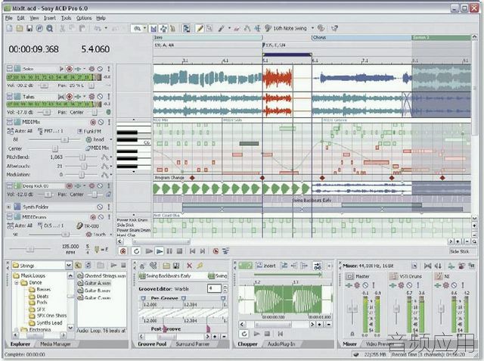The height and width of the screenshot is (361, 484).
Task: Open a project using the Open folder icon
Action: pos(20,29)
